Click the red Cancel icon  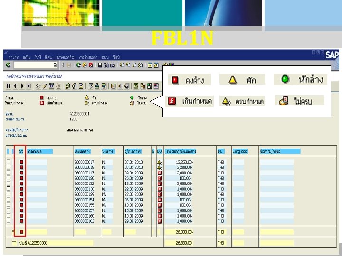click(91, 65)
